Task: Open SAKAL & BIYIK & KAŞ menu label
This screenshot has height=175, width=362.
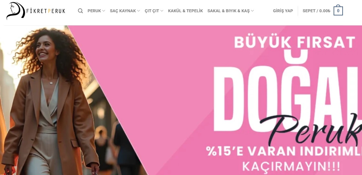Action: [229, 11]
